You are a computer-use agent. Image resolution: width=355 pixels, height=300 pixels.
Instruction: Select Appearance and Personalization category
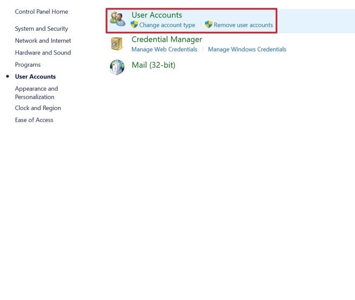click(x=36, y=92)
